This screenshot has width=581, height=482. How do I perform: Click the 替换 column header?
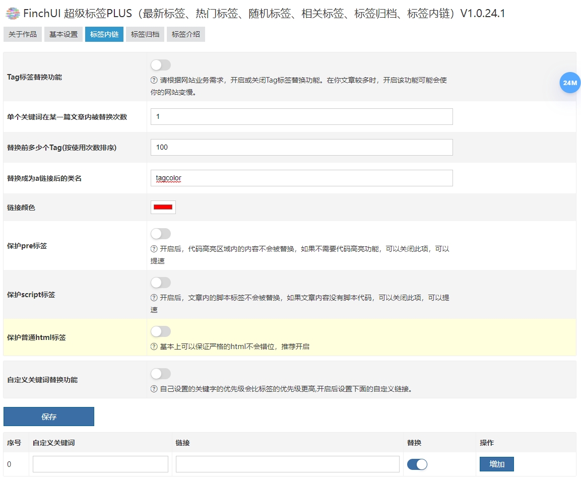click(x=414, y=443)
